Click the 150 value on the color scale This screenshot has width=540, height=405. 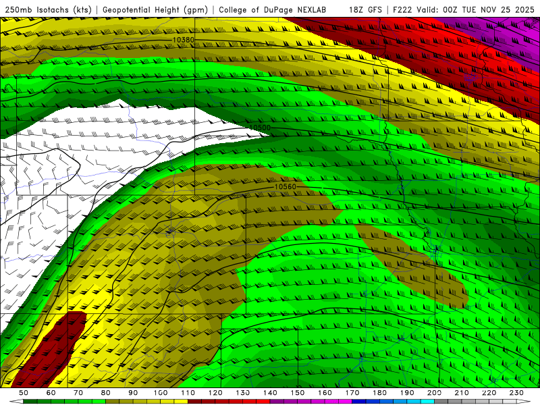click(x=298, y=393)
